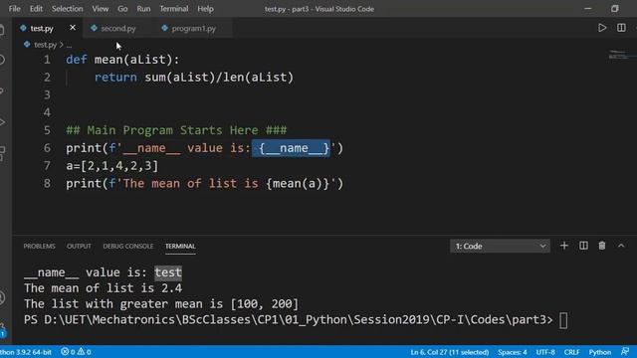The width and height of the screenshot is (637, 358).
Task: Open the Edit menu
Action: (36, 9)
